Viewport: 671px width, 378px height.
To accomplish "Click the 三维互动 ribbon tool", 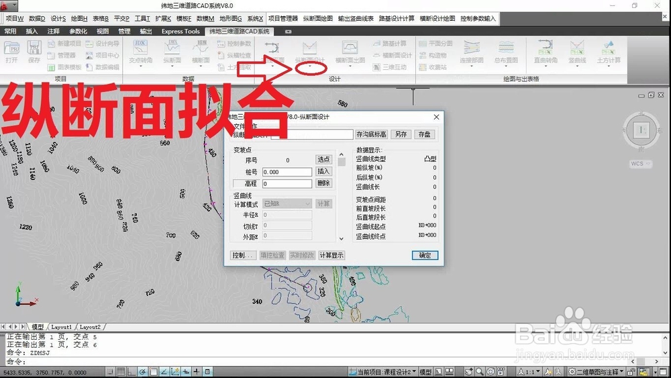I will 389,67.
